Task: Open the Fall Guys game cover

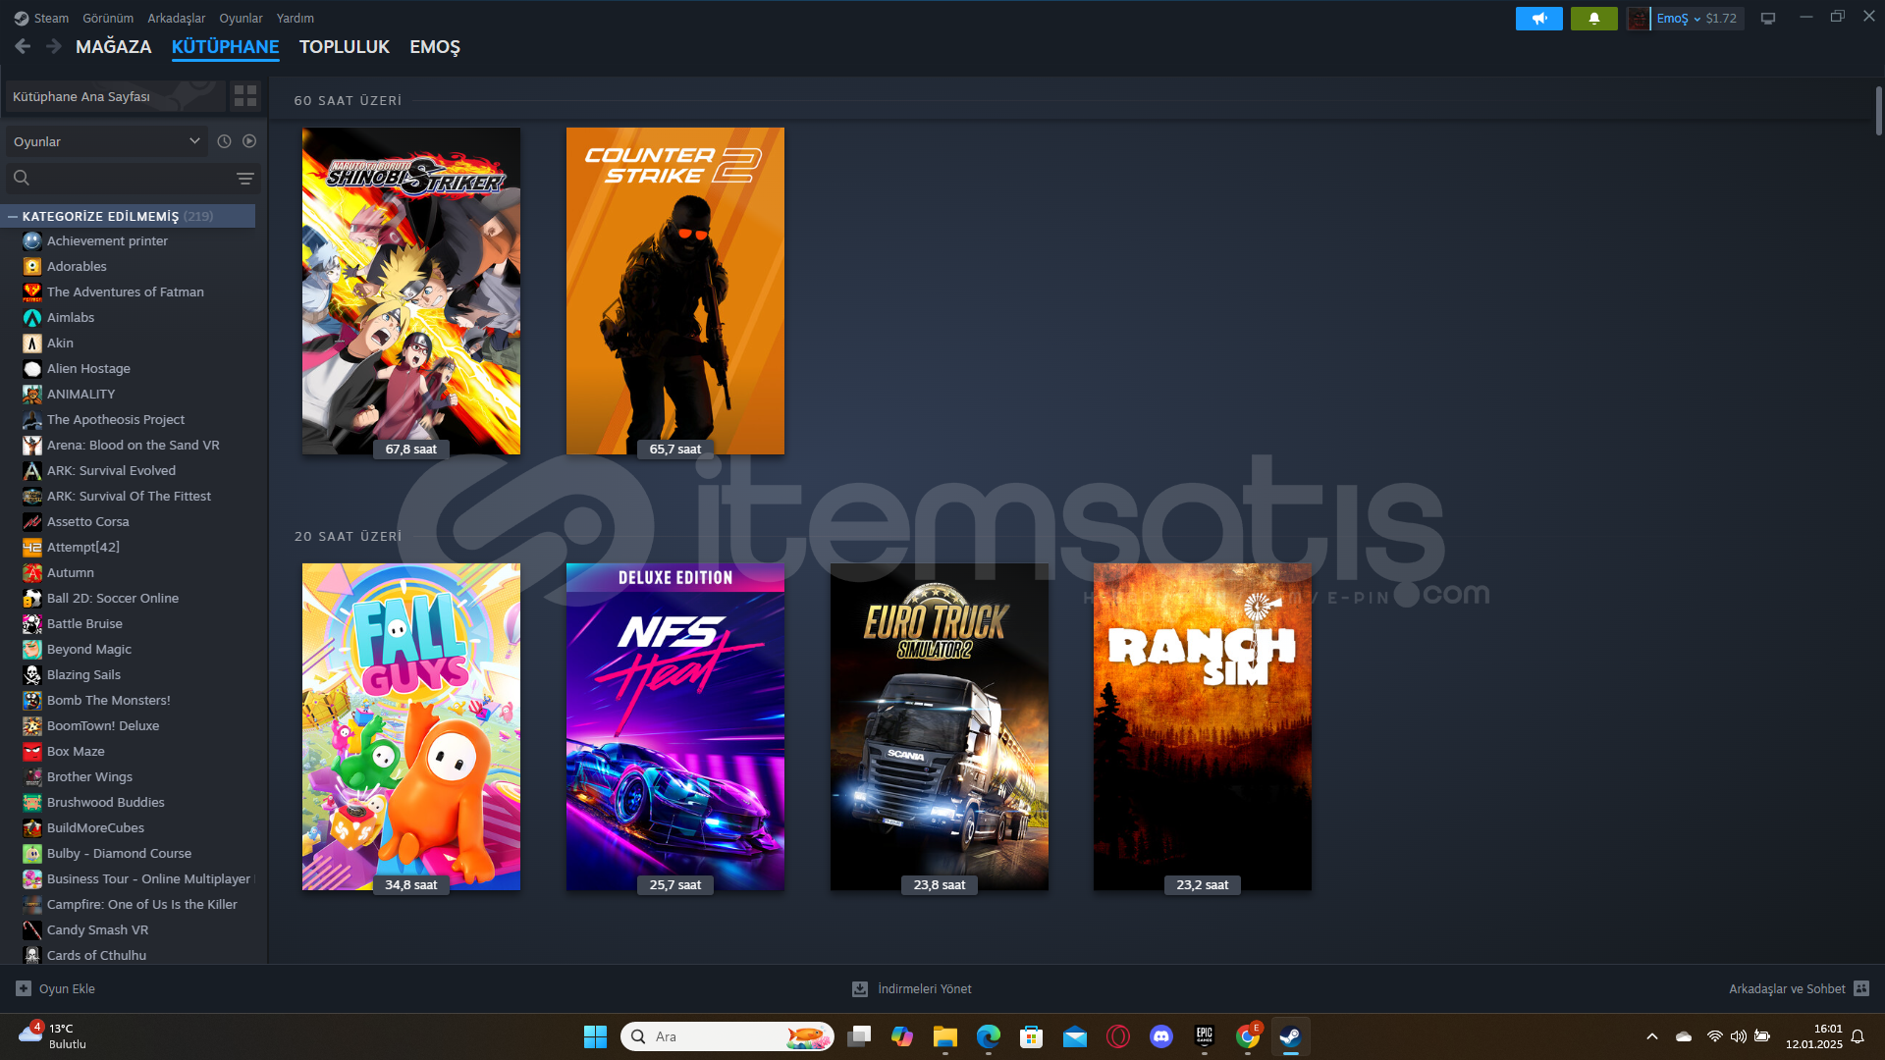Action: pyautogui.click(x=411, y=726)
